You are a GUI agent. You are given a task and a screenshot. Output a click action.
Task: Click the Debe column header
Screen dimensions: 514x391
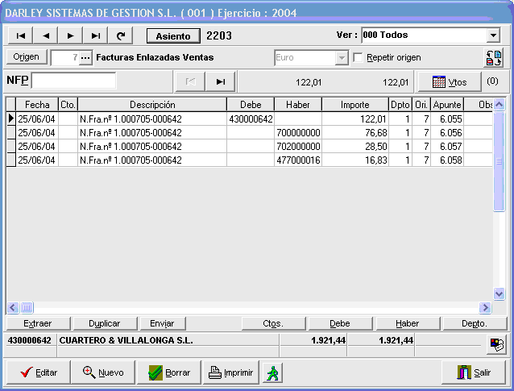250,105
